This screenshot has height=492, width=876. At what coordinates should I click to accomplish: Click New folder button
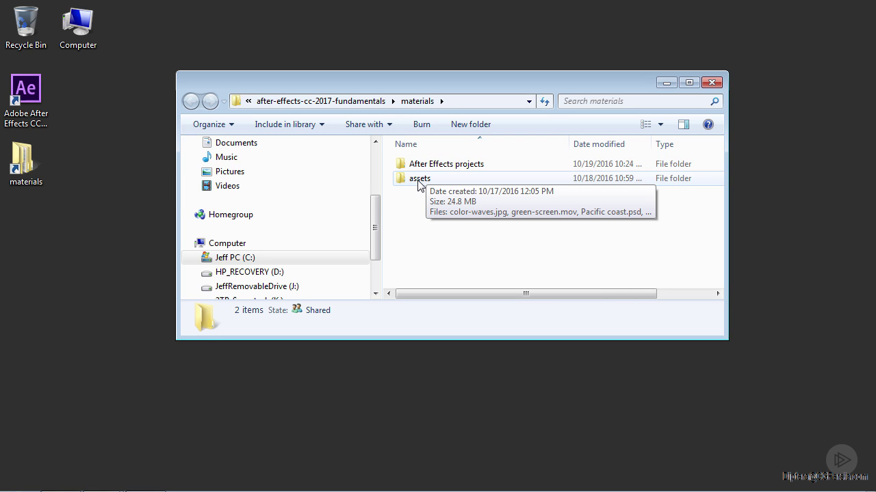pyautogui.click(x=471, y=124)
